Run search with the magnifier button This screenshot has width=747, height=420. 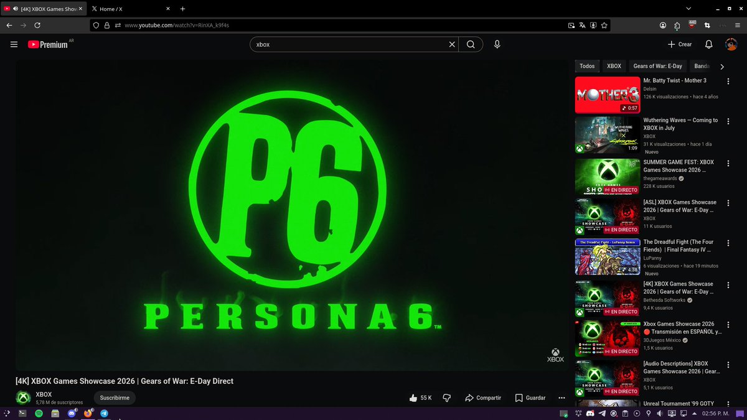[x=471, y=44]
